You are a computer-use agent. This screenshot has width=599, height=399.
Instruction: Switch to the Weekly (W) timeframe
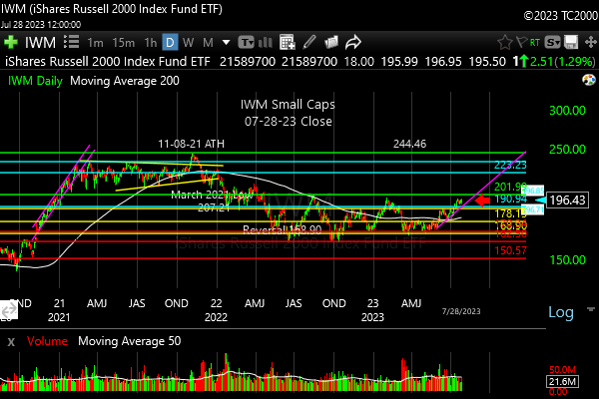coord(189,43)
